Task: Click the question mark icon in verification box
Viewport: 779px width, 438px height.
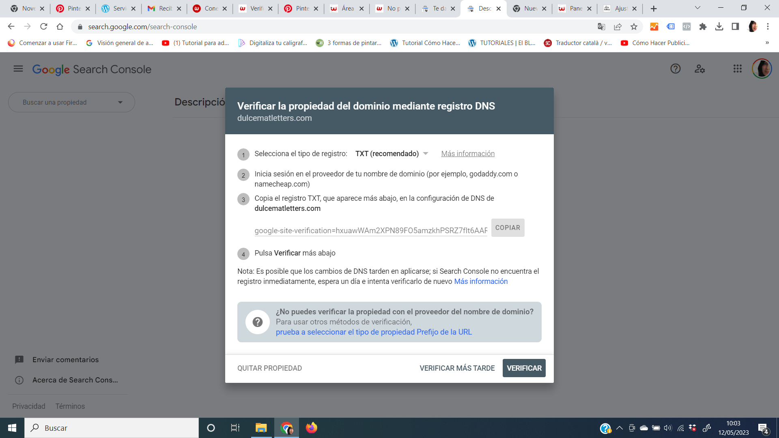Action: coord(258,322)
